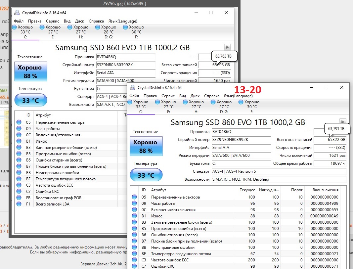Click serial number field in back window
353x269 pixels.
[x=126, y=65]
